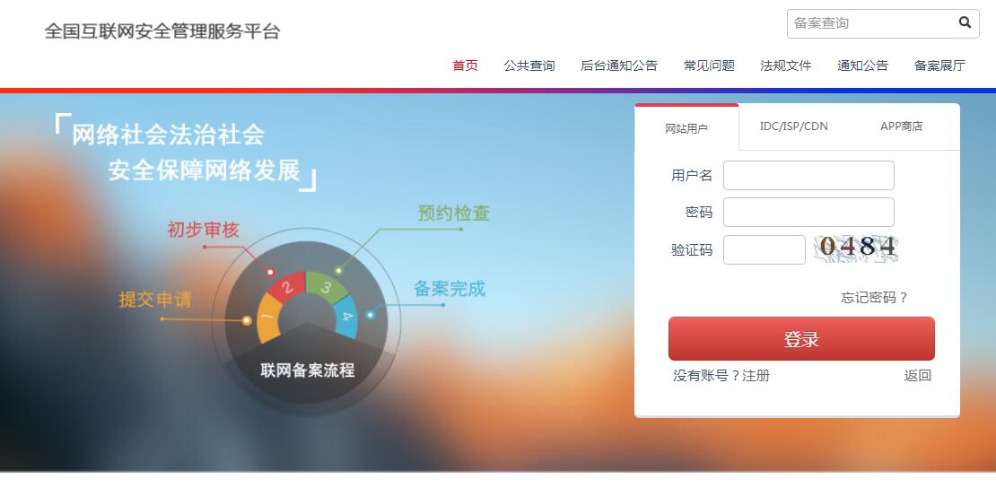Click the search magnifier icon
This screenshot has height=488, width=996.
[x=965, y=23]
